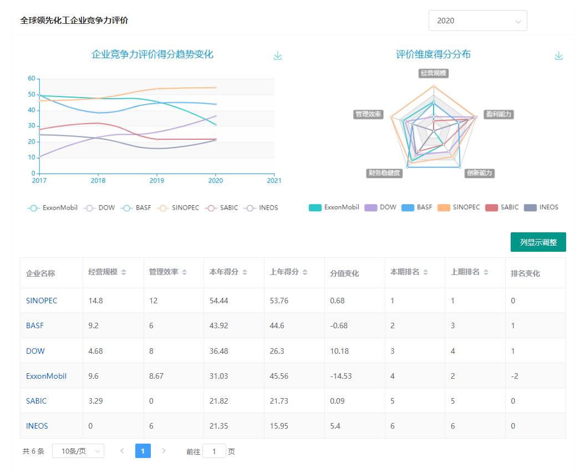Viewport: 575px width, 468px height.
Task: Download the radar chart image
Action: click(558, 56)
